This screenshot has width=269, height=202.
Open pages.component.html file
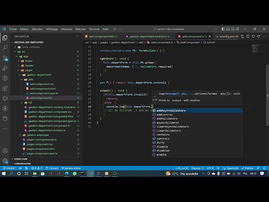41,149
